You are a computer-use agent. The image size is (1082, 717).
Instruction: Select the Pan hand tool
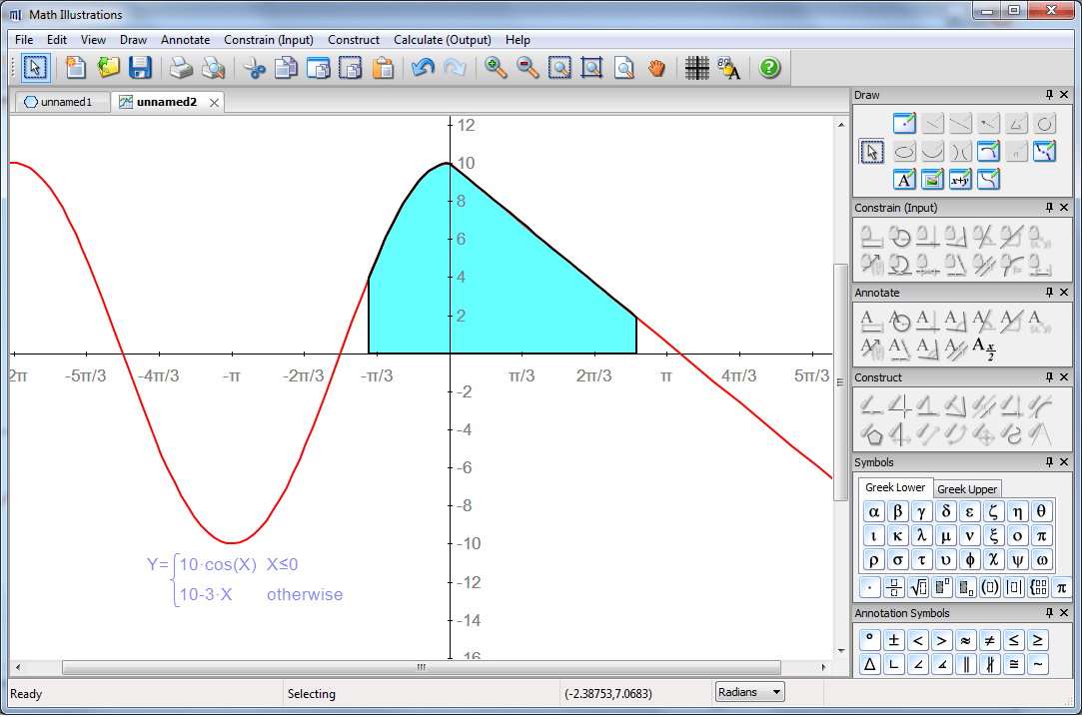point(656,68)
